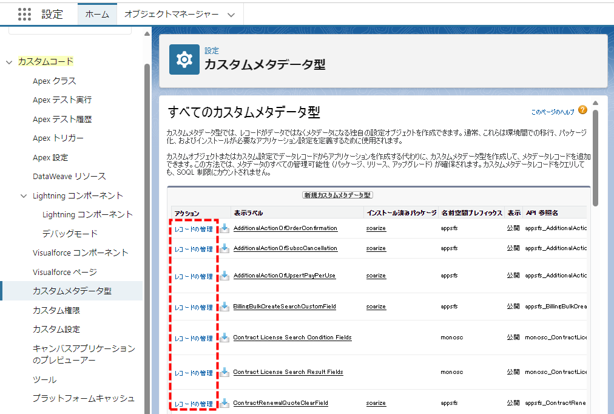Switch to the ホーム tab
The width and height of the screenshot is (614, 414).
pyautogui.click(x=97, y=15)
